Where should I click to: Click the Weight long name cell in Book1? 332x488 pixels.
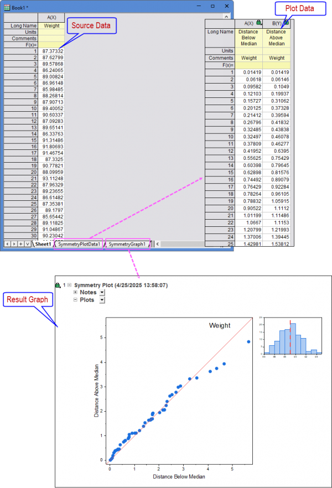(51, 26)
